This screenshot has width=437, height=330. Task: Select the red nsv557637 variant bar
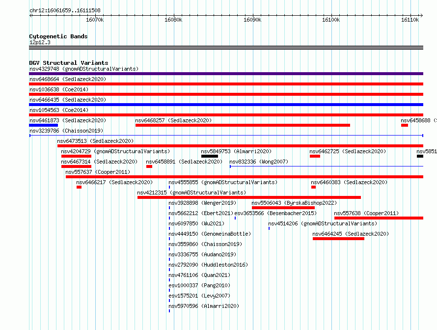pyautogui.click(x=245, y=177)
